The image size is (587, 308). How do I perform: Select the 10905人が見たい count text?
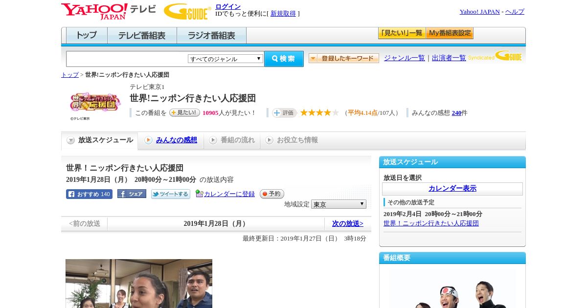pos(229,113)
